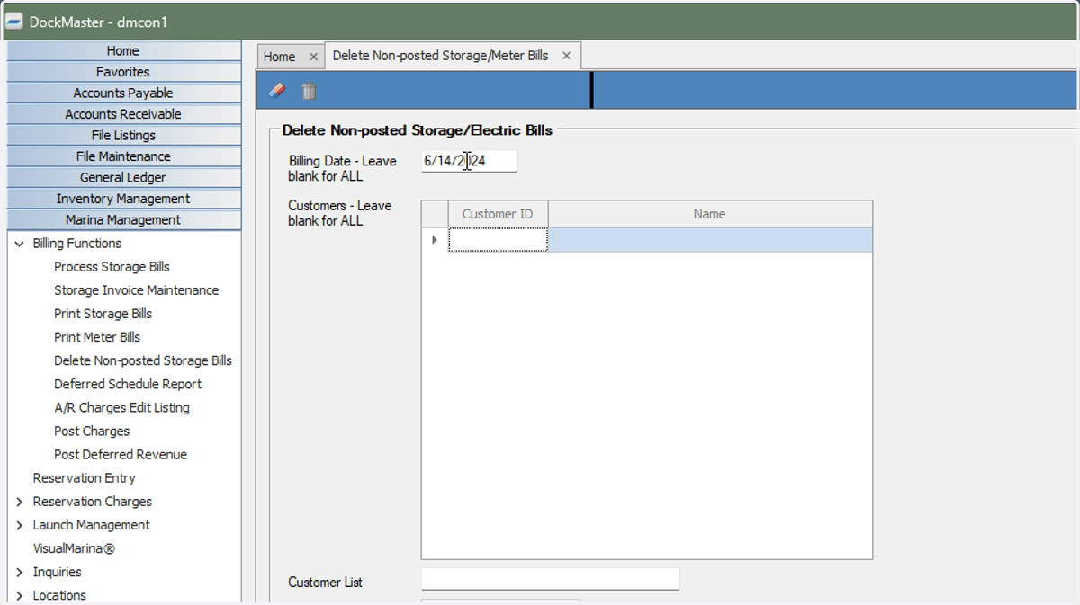Open Delete Non-posted Storage Bills
1080x605 pixels.
tap(143, 360)
